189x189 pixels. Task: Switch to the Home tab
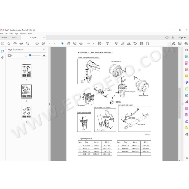(x=4, y=38)
